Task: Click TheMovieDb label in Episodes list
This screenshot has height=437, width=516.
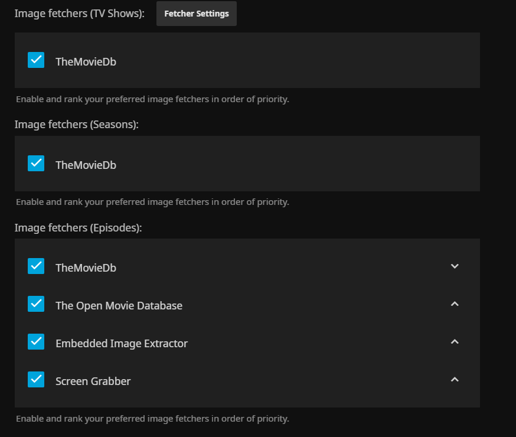Action: tap(86, 268)
